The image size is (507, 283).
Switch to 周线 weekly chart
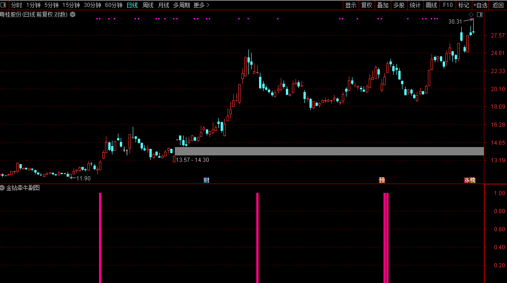click(x=148, y=5)
